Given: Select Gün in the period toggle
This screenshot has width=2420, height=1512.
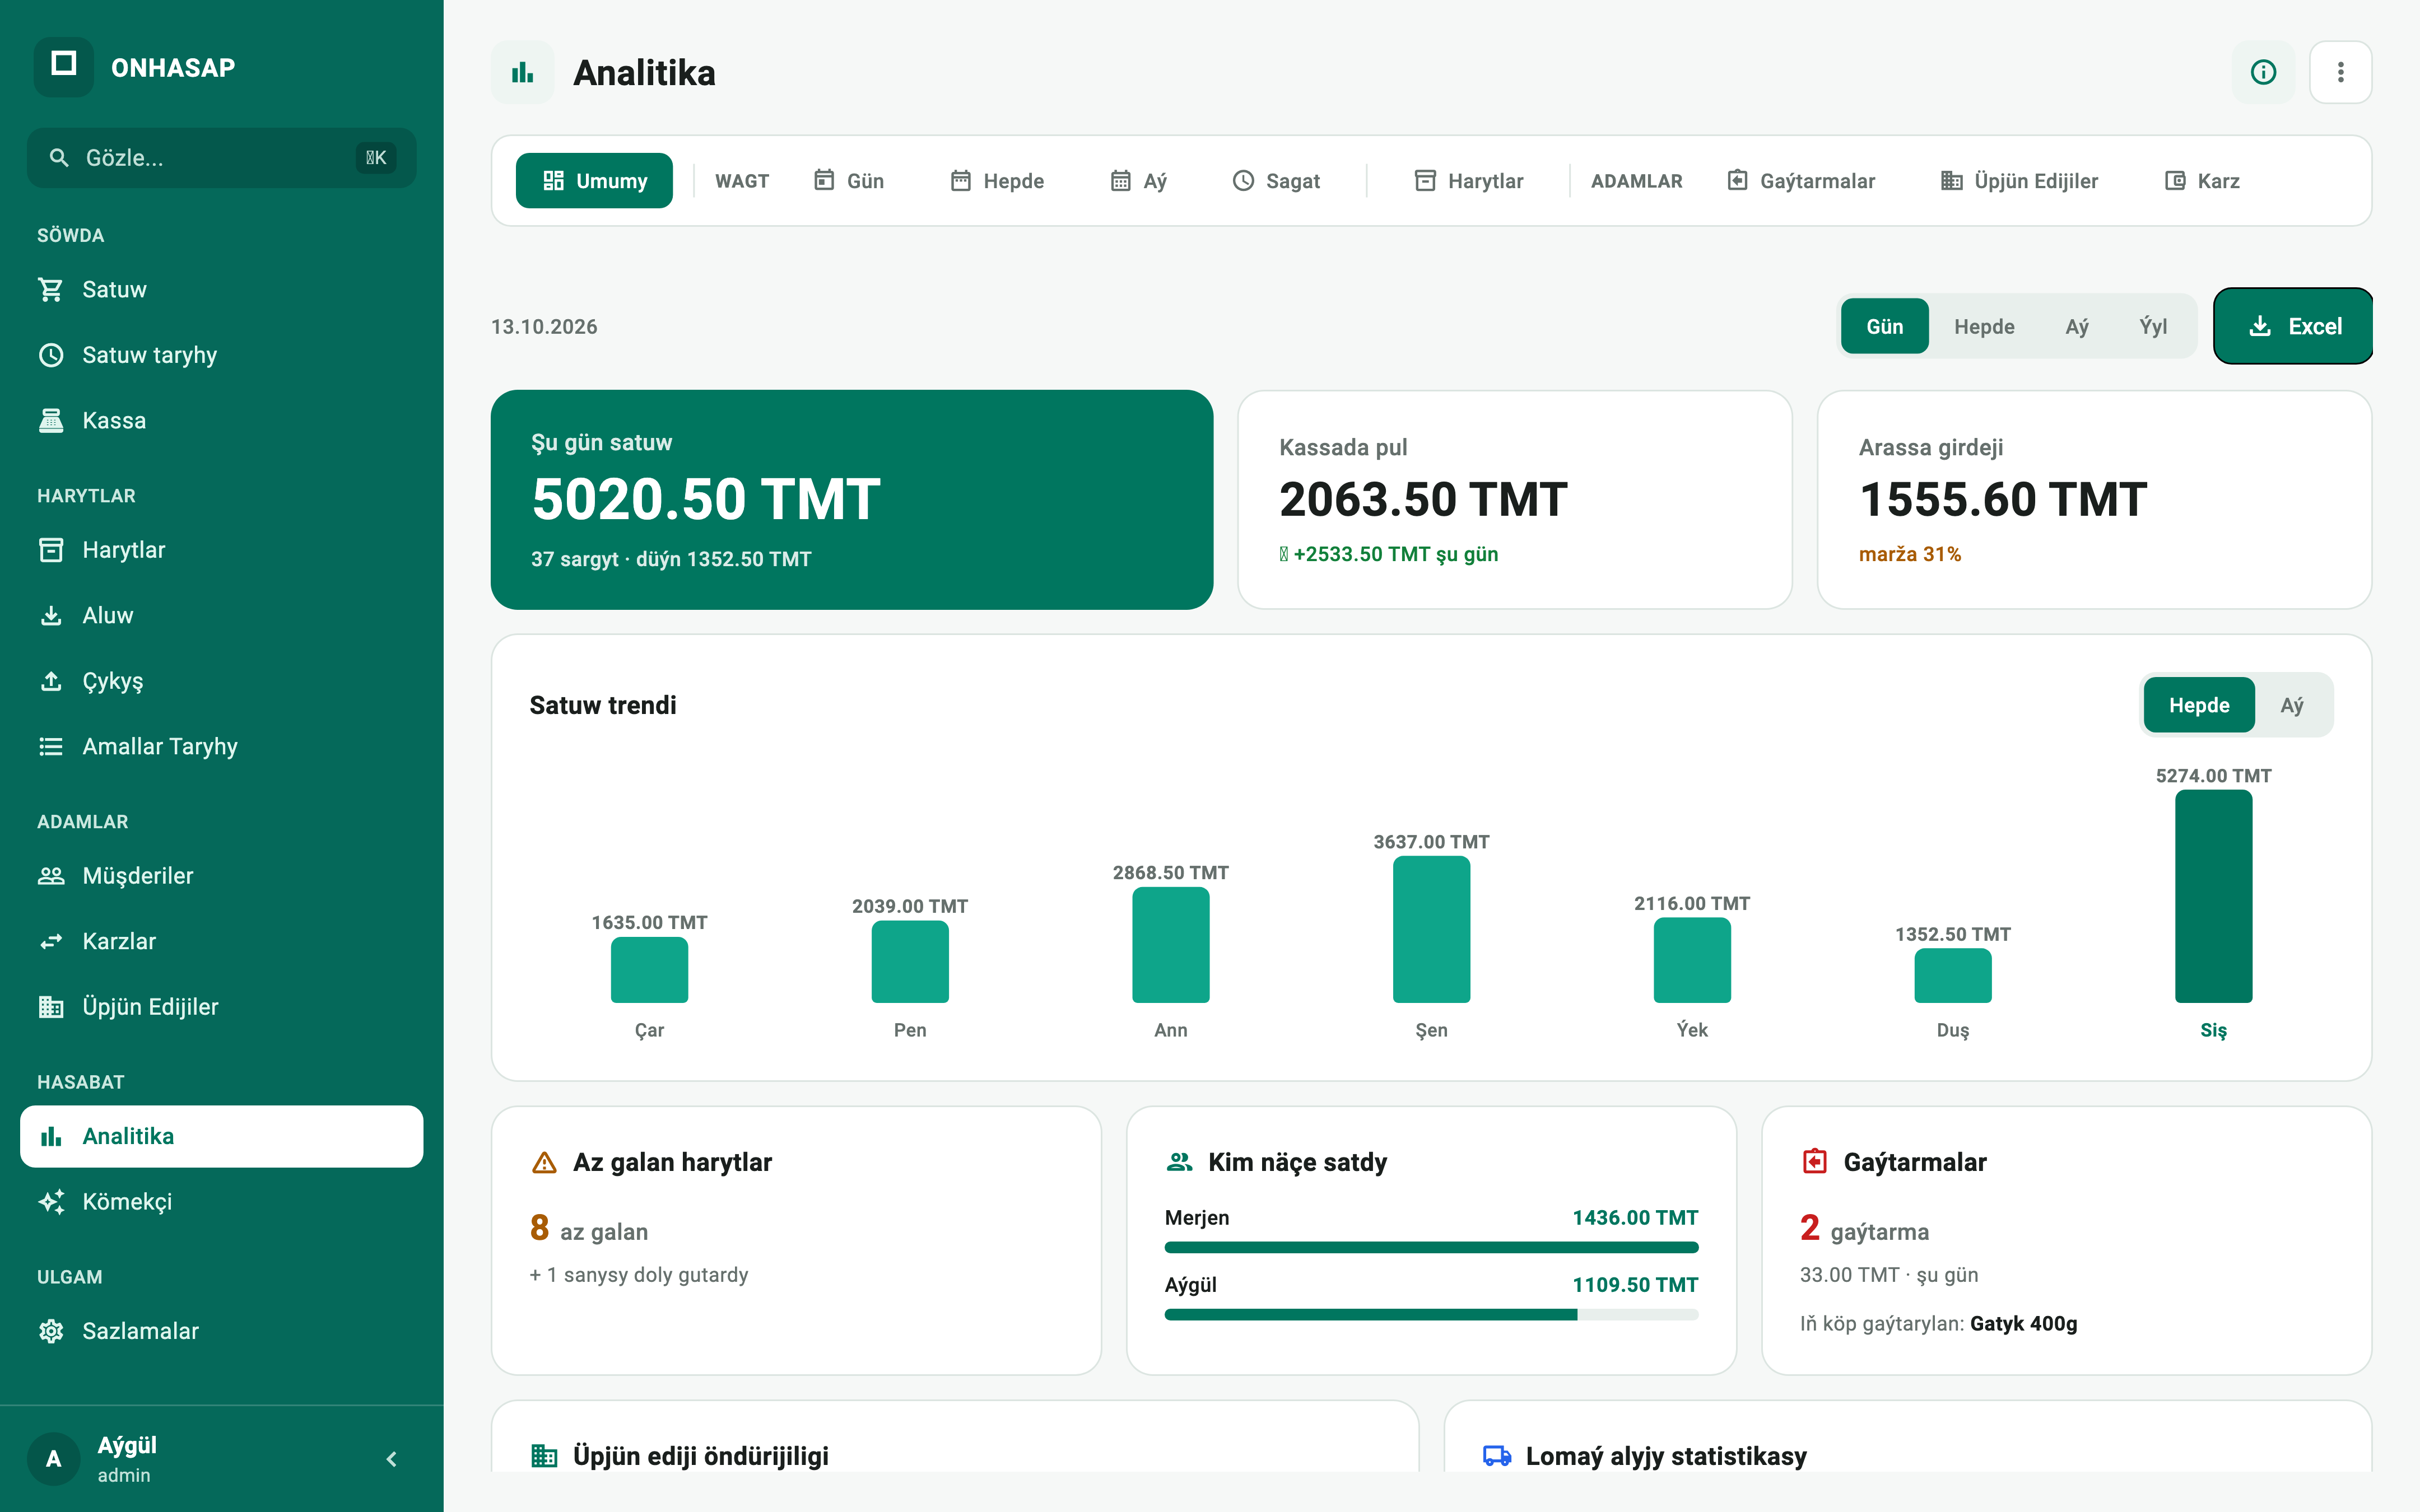Looking at the screenshot, I should pyautogui.click(x=1884, y=326).
